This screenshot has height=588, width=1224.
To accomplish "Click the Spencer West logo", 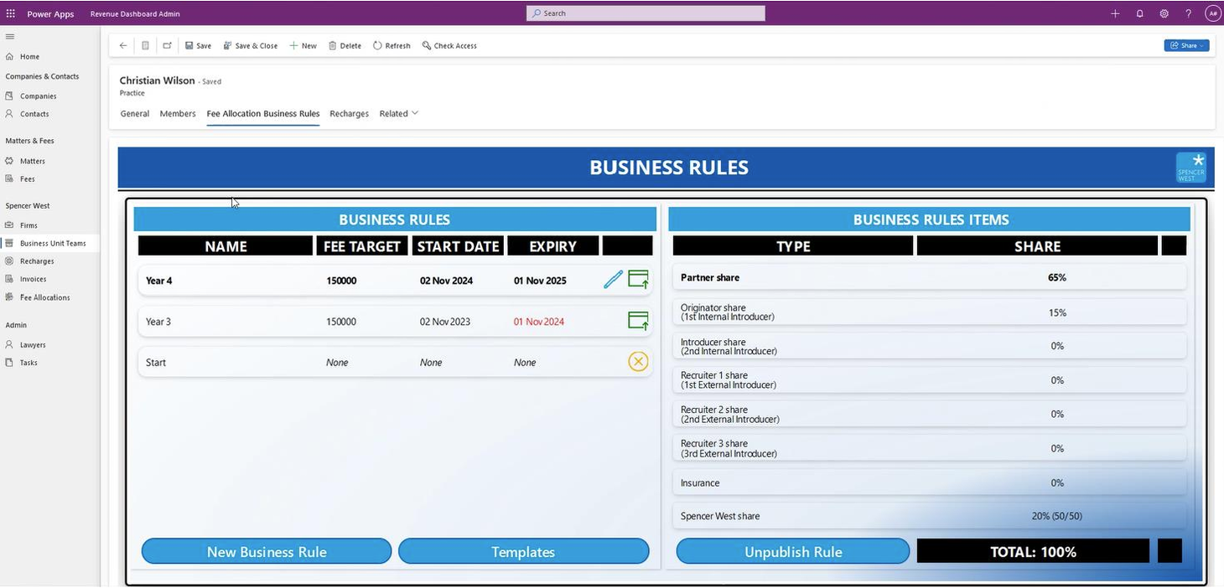I will tap(1191, 168).
